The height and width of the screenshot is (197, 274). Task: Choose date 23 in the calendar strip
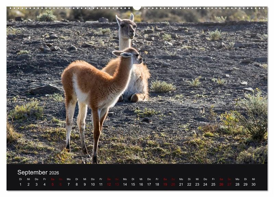click(197, 184)
